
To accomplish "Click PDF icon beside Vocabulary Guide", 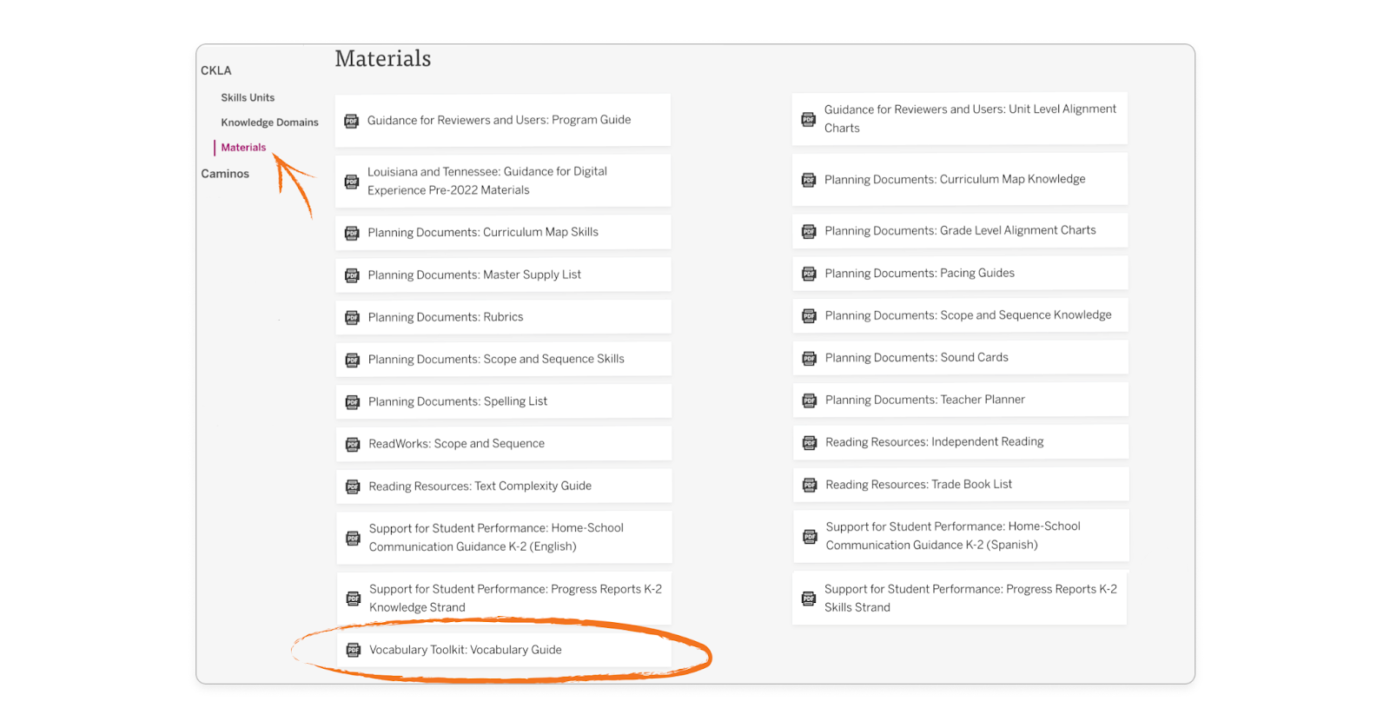I will [354, 650].
